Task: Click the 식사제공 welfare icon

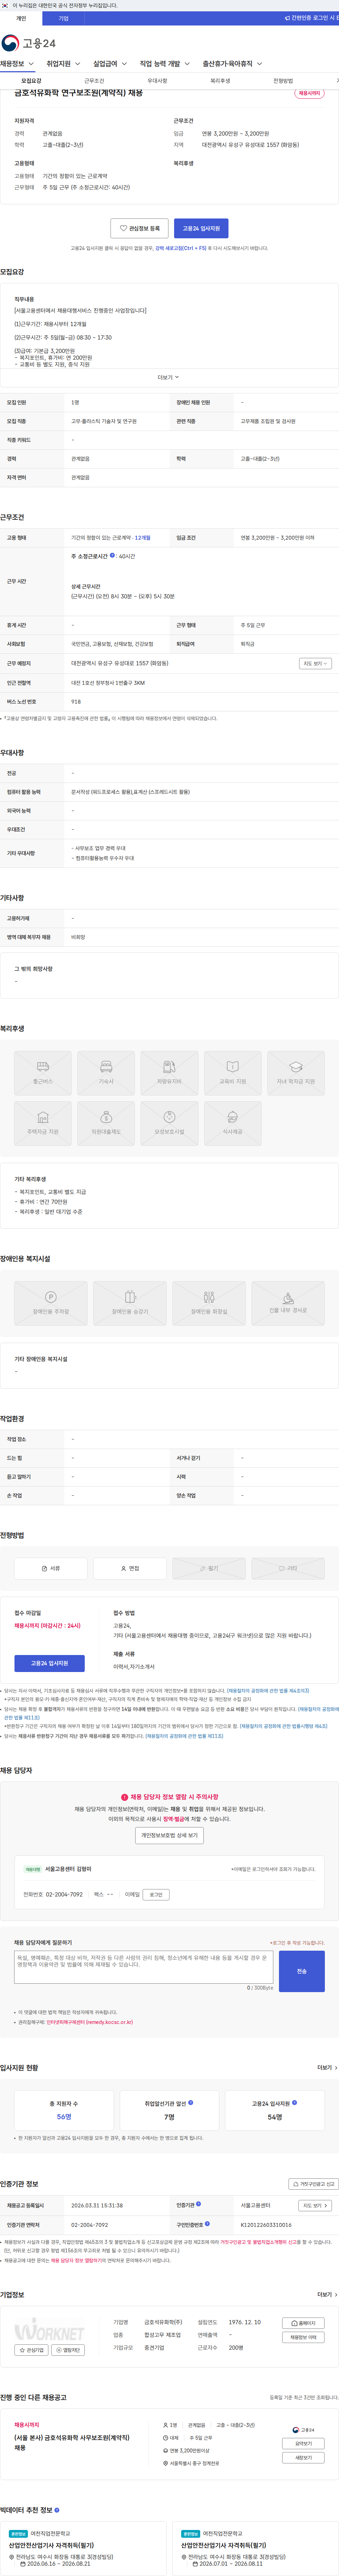Action: [232, 1123]
